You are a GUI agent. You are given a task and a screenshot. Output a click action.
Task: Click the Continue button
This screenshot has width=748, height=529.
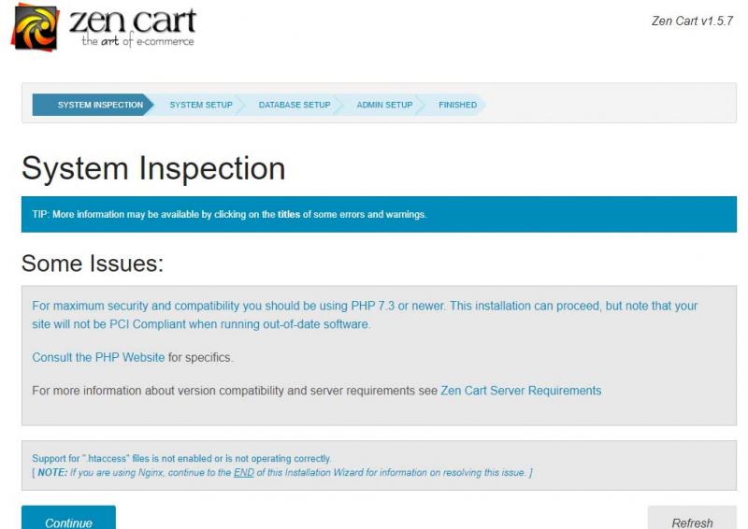coord(68,519)
